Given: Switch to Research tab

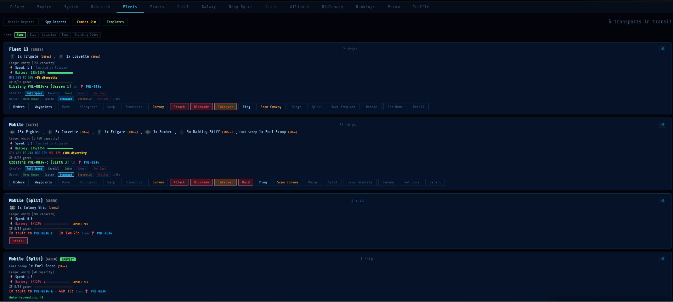Looking at the screenshot, I should pos(101,7).
